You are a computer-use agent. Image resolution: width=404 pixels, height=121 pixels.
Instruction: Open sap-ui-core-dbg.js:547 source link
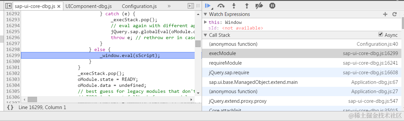373,101
